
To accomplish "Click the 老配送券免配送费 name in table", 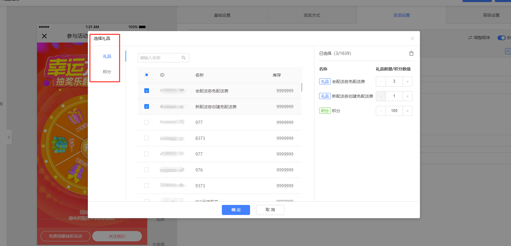I will (212, 91).
